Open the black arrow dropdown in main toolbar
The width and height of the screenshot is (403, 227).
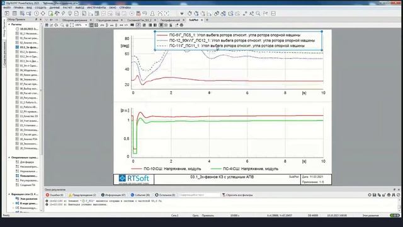pos(182,13)
